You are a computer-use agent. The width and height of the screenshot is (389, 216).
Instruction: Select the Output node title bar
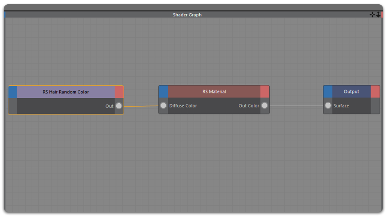(x=351, y=92)
